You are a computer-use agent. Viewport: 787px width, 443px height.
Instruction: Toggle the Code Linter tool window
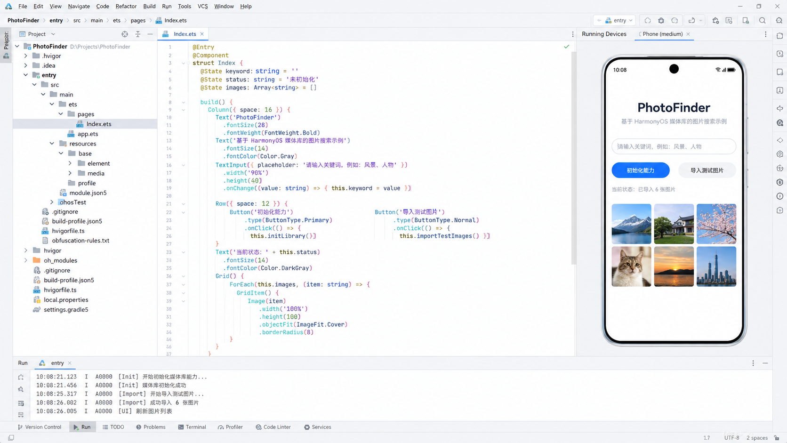tap(273, 427)
